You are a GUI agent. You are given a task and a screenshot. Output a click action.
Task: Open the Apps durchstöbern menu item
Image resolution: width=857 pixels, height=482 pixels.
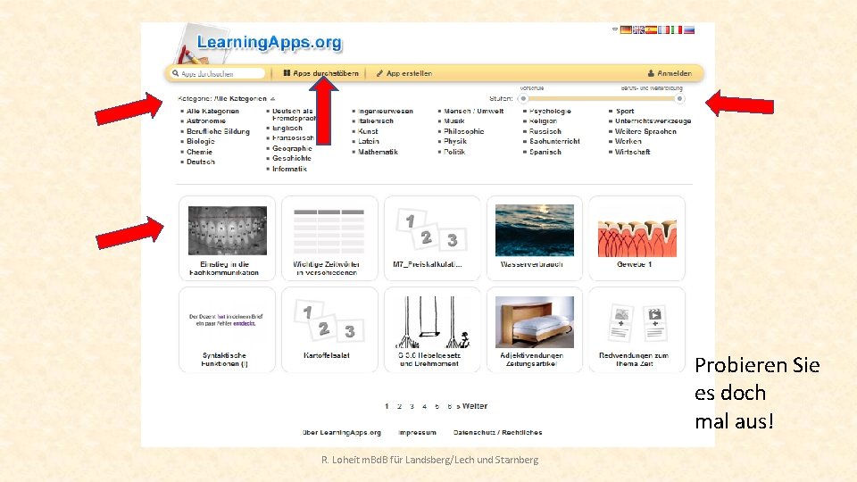coord(320,73)
